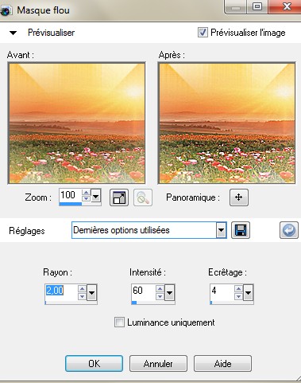This screenshot has width=301, height=383.
Task: Increase Rayon value with up arrow
Action: click(83, 289)
